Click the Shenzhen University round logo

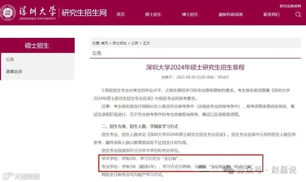8,13
